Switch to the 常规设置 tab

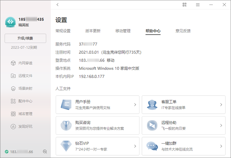[63, 31]
